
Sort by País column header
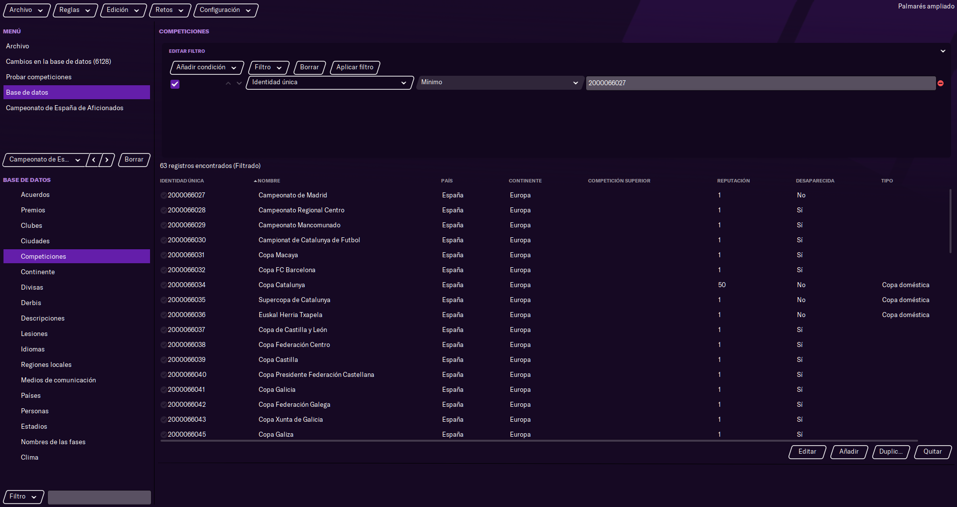click(x=447, y=181)
